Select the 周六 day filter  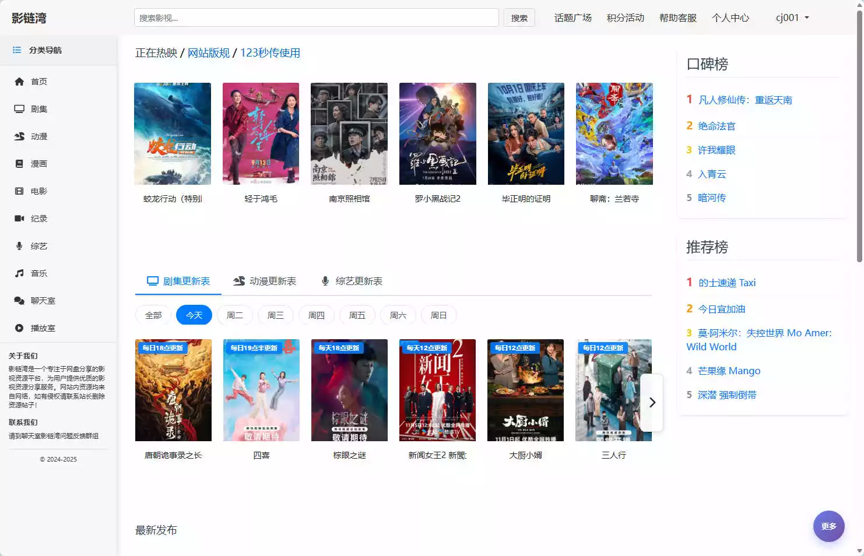point(398,315)
